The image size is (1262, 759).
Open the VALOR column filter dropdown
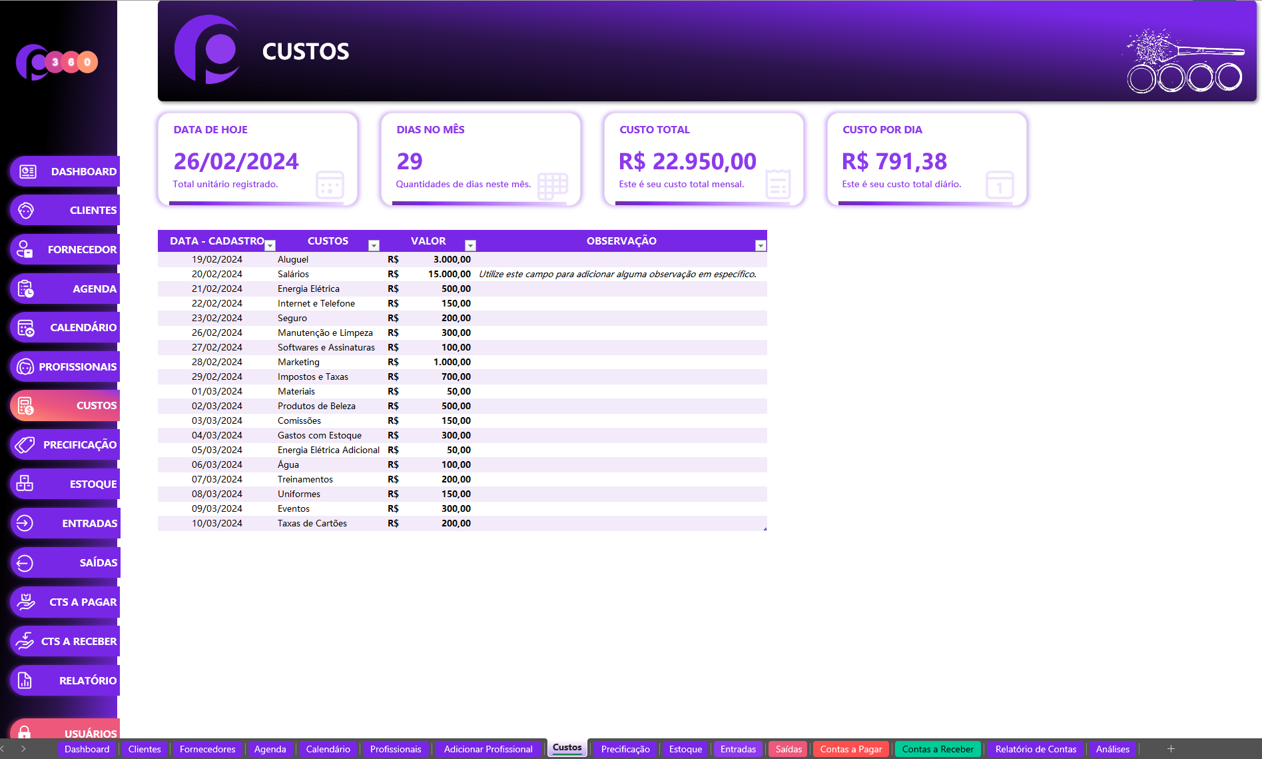coord(471,245)
